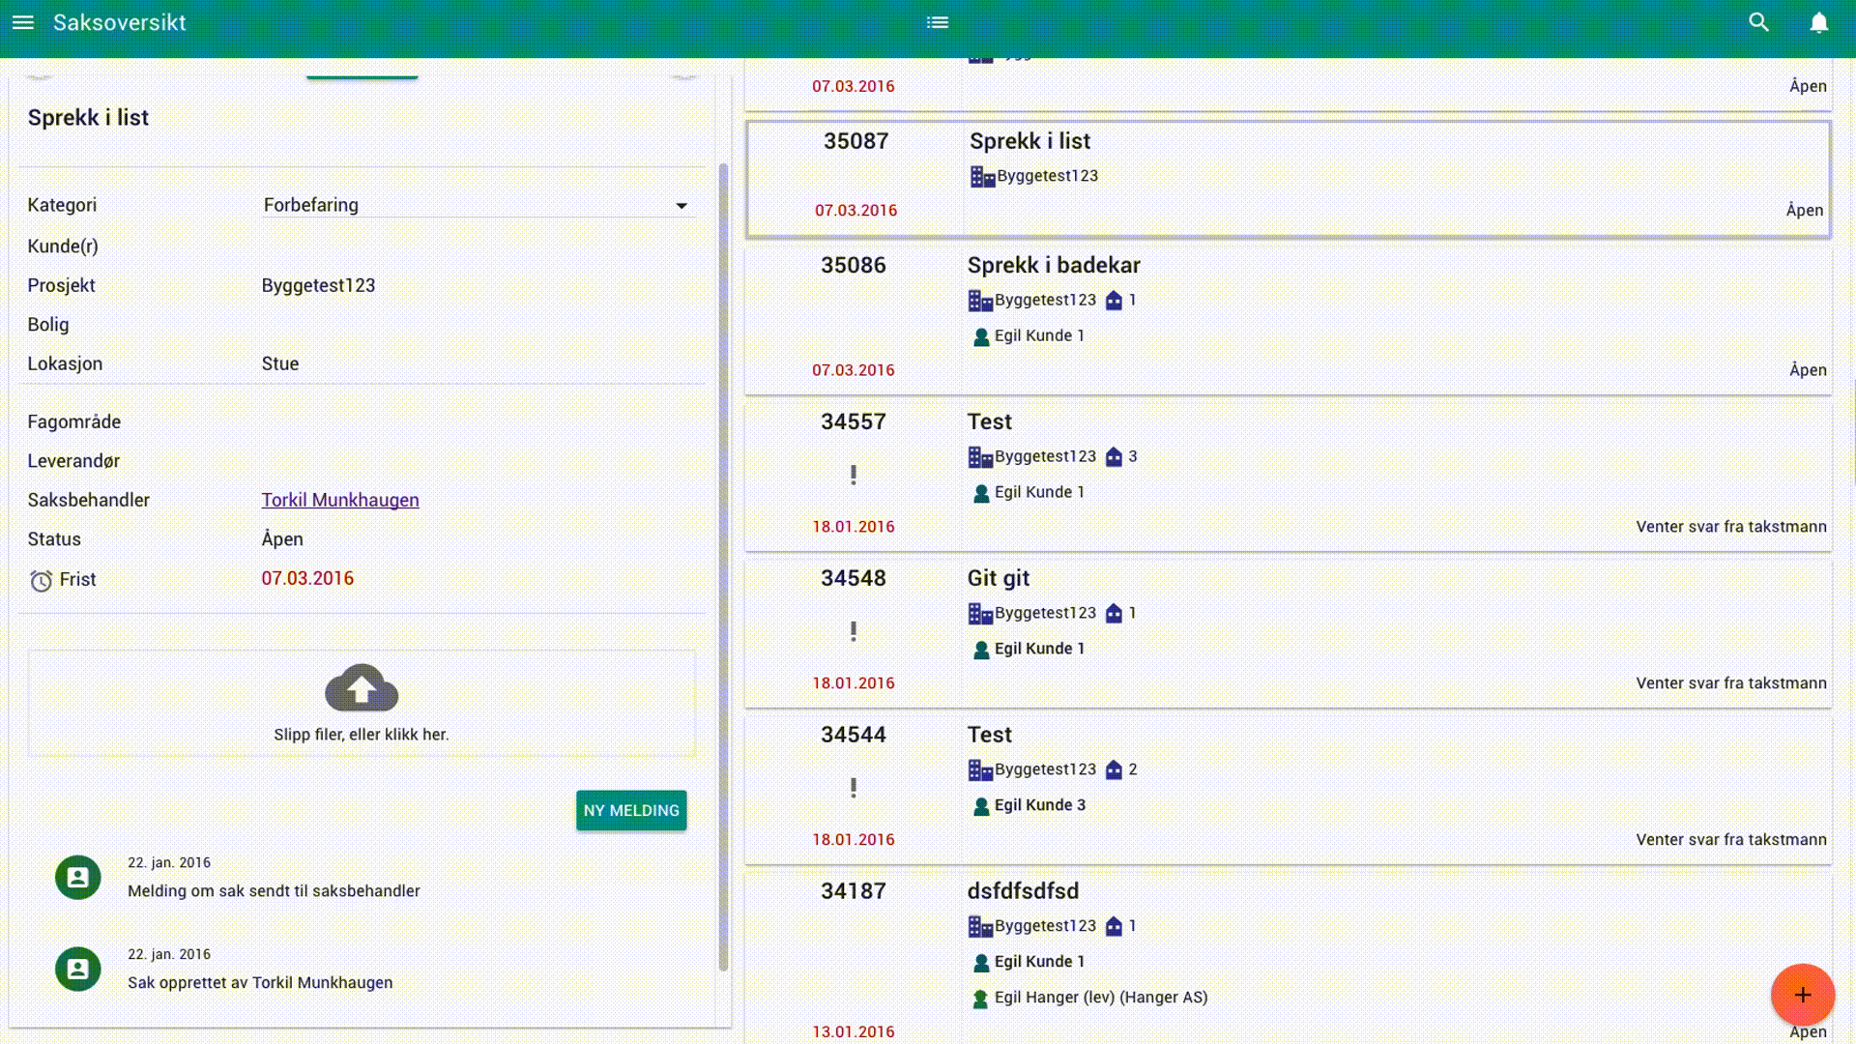Click the supplier person icon for Egil Hanger

(980, 999)
